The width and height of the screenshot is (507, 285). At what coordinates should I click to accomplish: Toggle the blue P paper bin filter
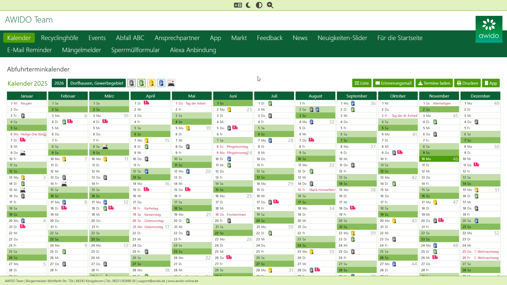[161, 83]
